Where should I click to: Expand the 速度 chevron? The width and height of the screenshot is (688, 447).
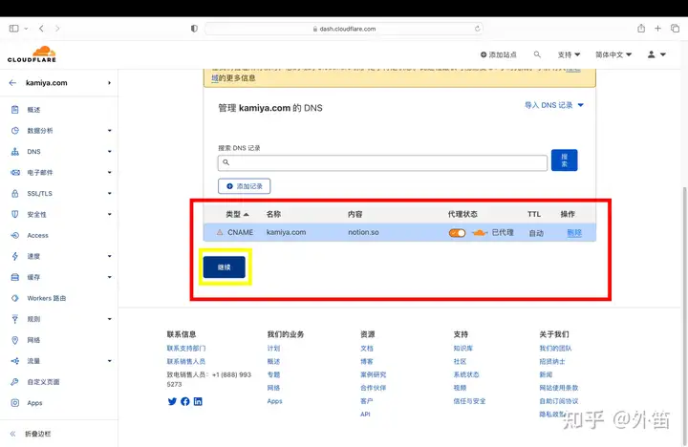(109, 256)
